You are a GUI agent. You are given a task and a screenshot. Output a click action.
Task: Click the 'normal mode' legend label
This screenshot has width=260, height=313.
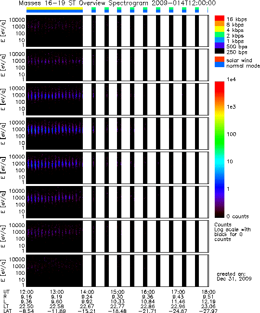point(243,66)
